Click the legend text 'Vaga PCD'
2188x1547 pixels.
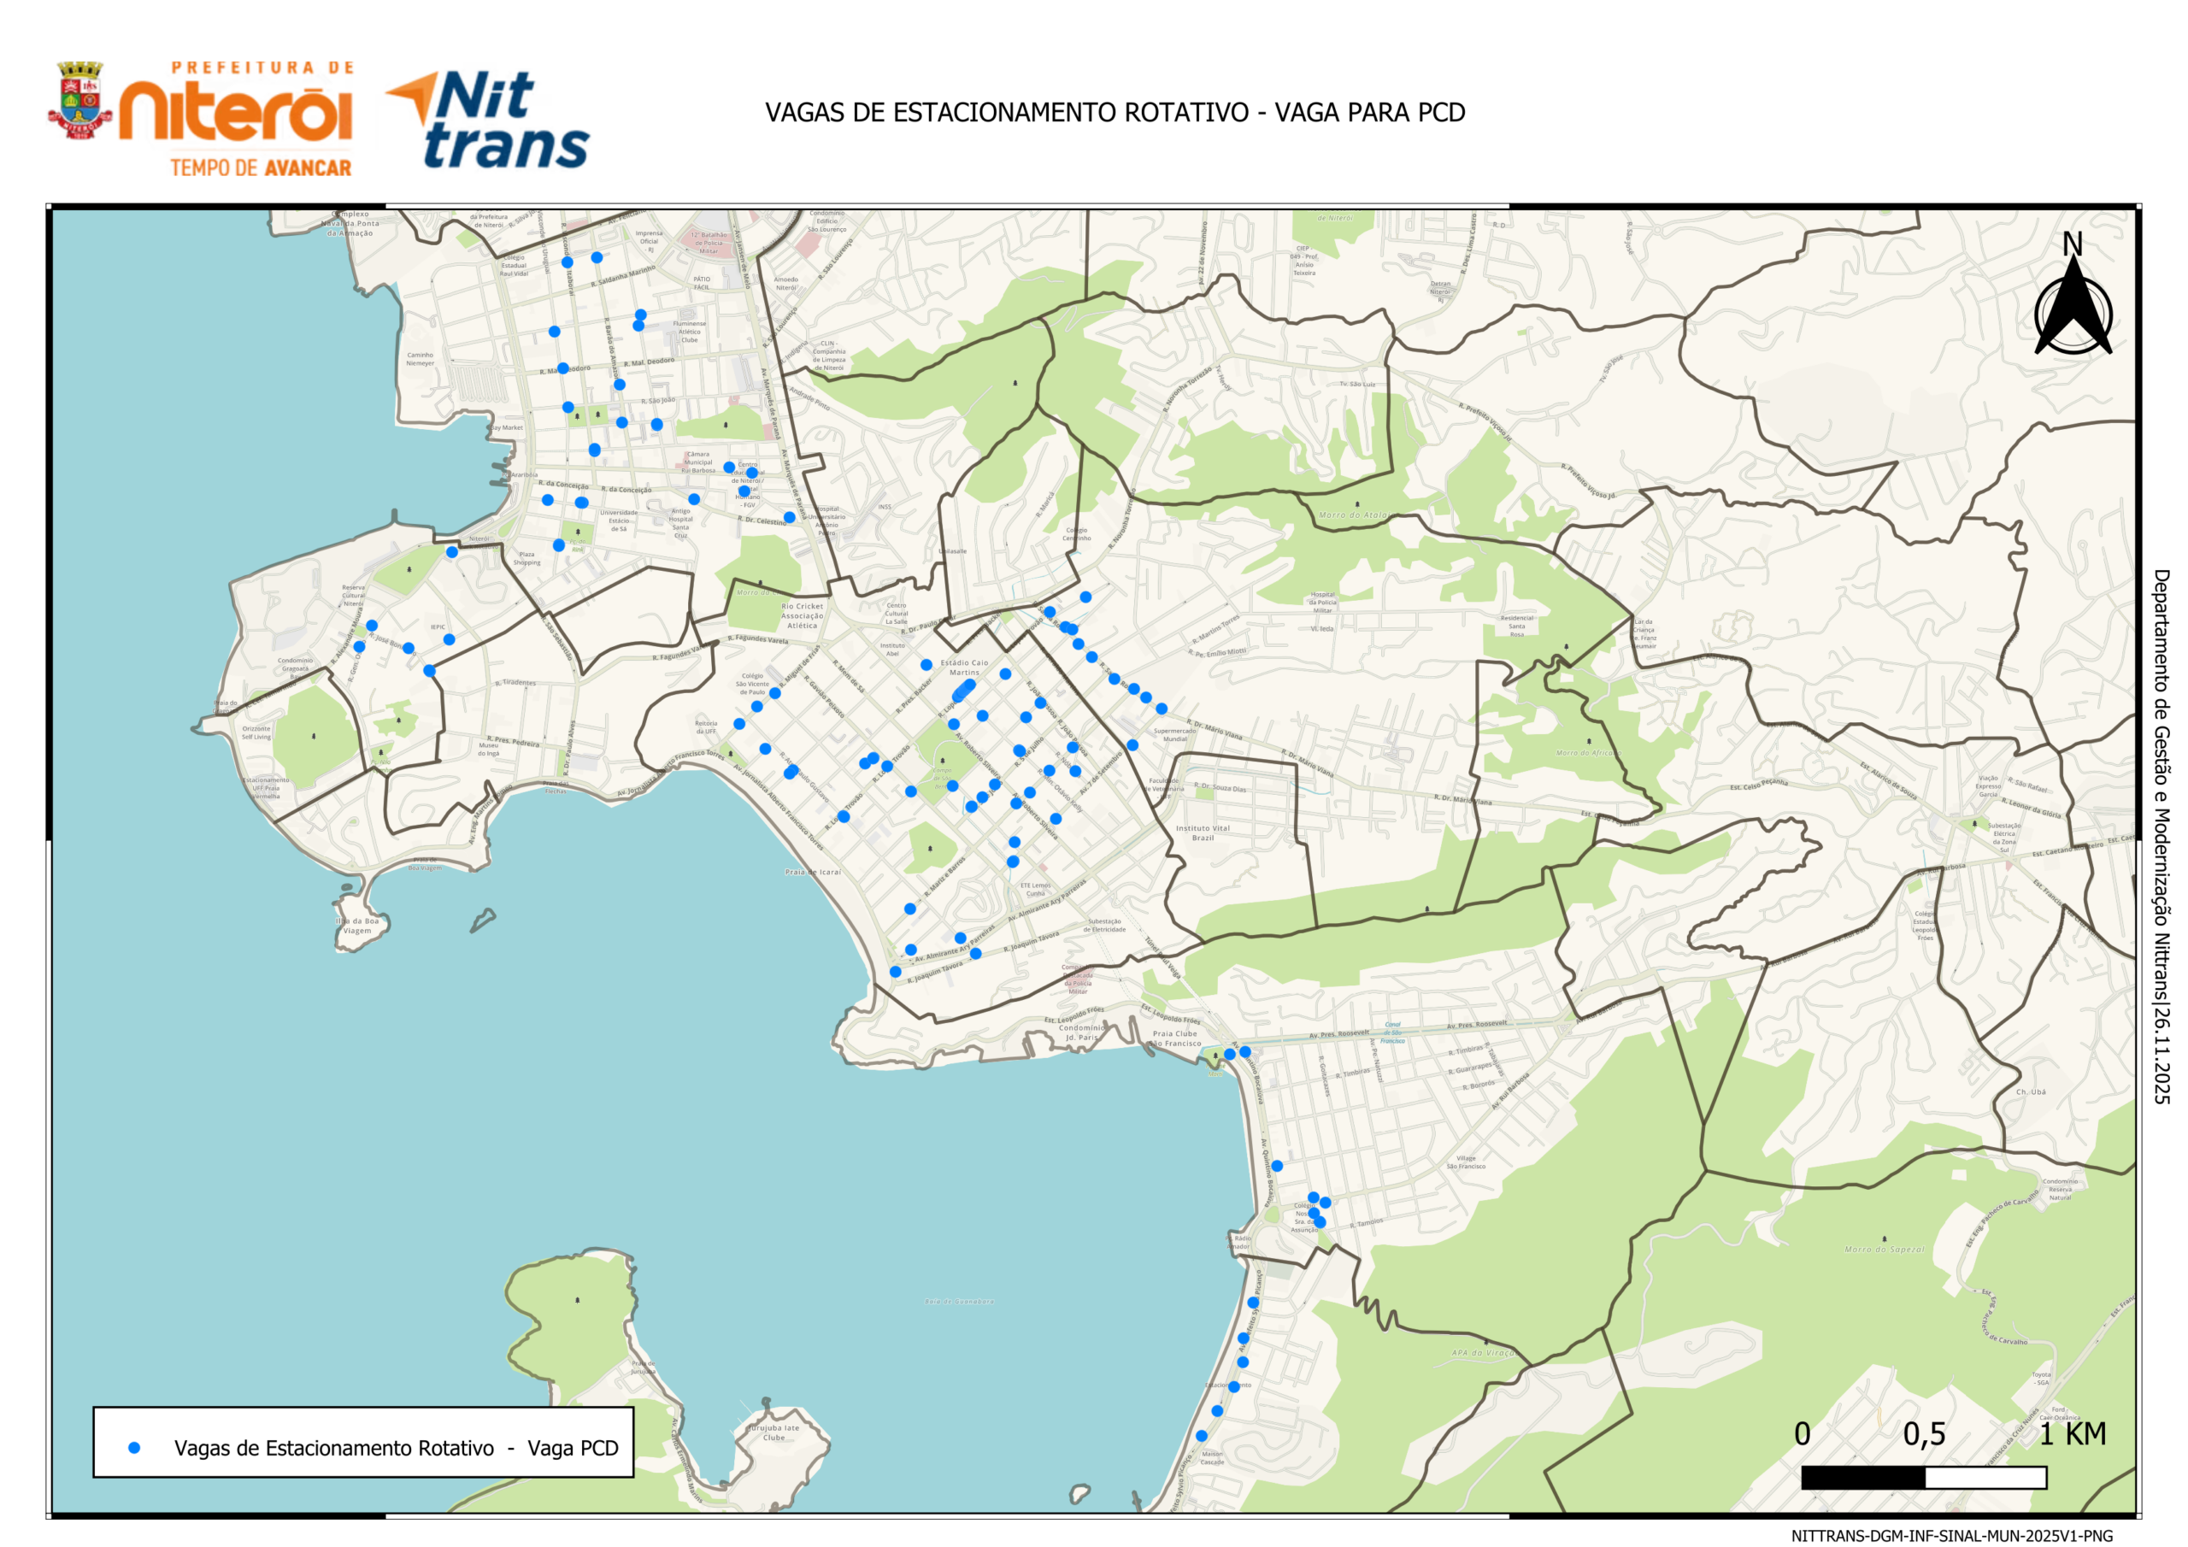click(x=573, y=1448)
